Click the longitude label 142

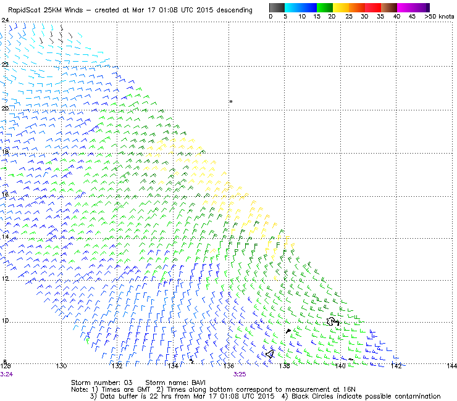pyautogui.click(x=396, y=366)
